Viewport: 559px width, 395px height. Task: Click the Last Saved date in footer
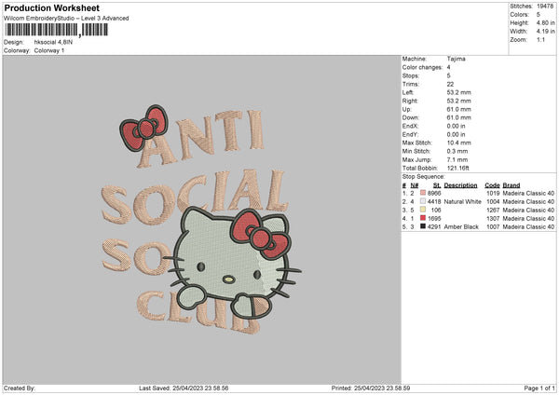197,388
